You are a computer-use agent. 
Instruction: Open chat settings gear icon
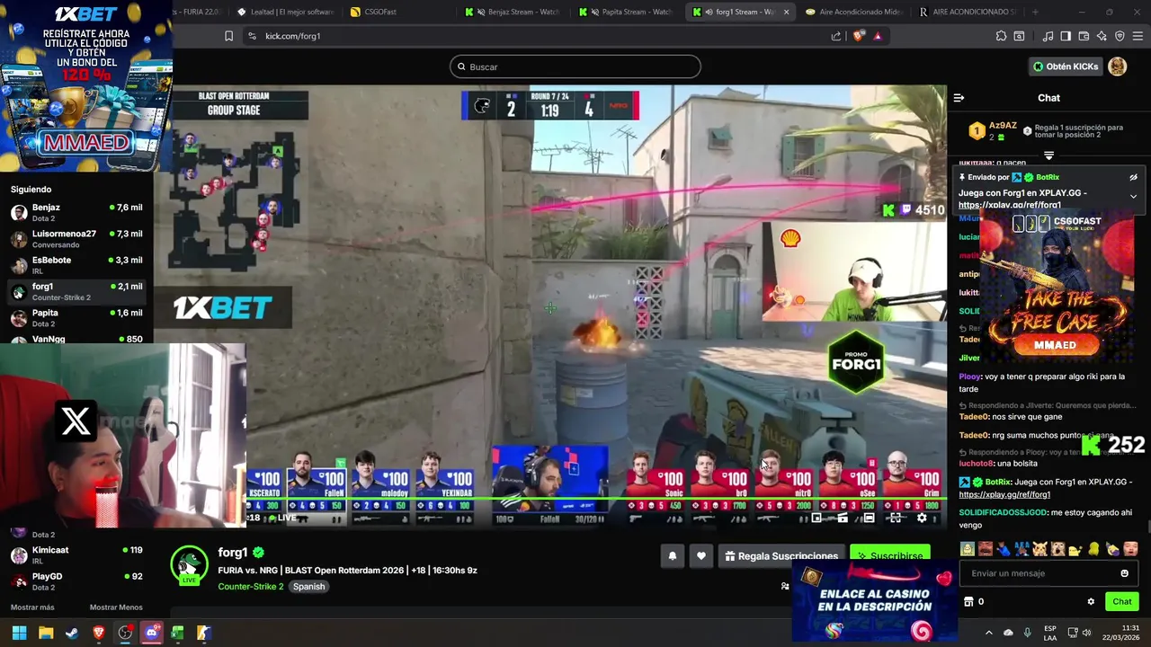click(1091, 602)
